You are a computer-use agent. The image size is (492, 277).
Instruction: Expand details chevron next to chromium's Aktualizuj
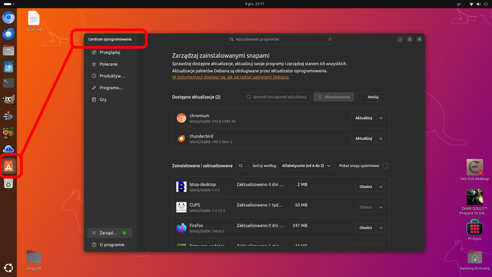pos(381,118)
